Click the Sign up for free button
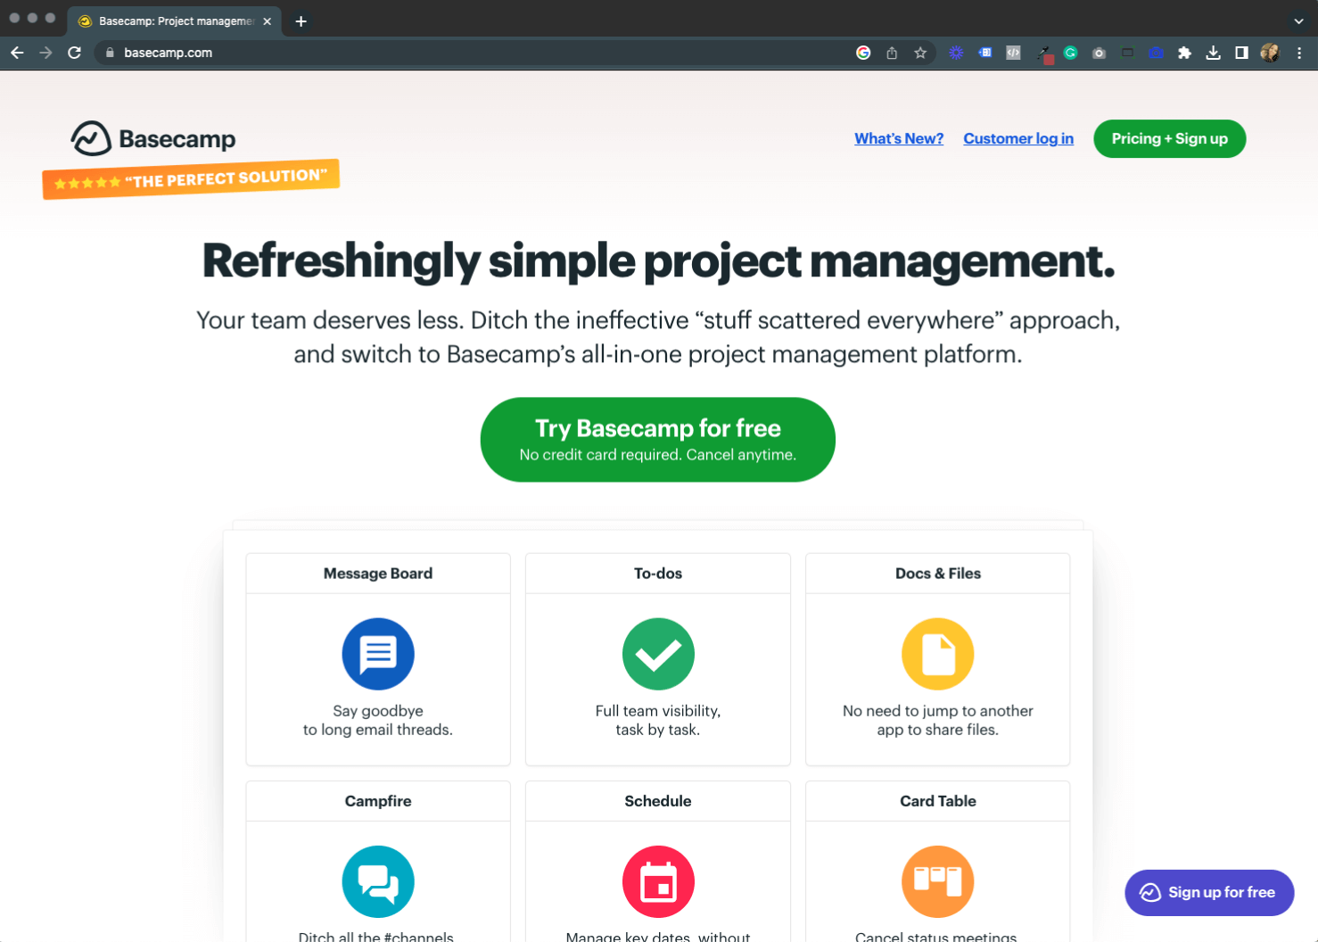This screenshot has height=942, width=1318. tap(1209, 892)
